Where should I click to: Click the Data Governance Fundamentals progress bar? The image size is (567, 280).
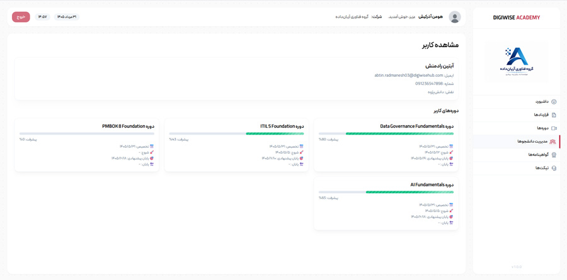tap(386, 133)
